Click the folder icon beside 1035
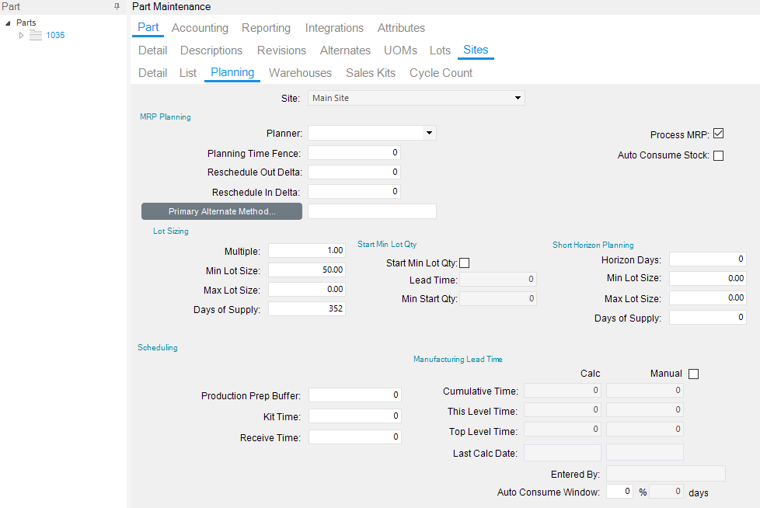760x508 pixels. pyautogui.click(x=35, y=36)
